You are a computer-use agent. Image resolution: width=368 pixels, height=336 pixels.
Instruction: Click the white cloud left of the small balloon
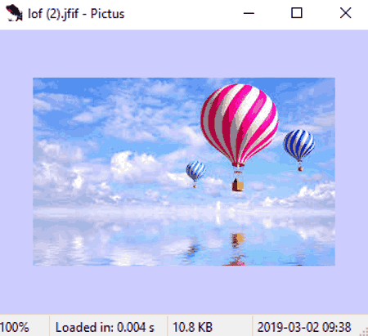pos(135,166)
